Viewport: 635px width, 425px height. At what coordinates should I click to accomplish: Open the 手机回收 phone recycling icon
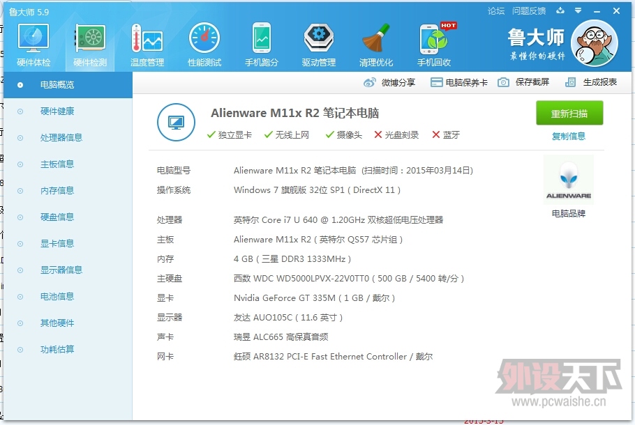434,45
